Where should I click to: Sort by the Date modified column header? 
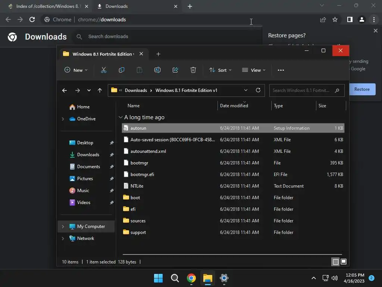click(234, 106)
